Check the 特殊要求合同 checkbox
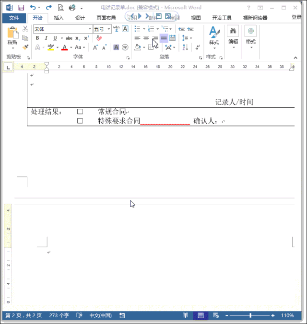 pyautogui.click(x=80, y=121)
